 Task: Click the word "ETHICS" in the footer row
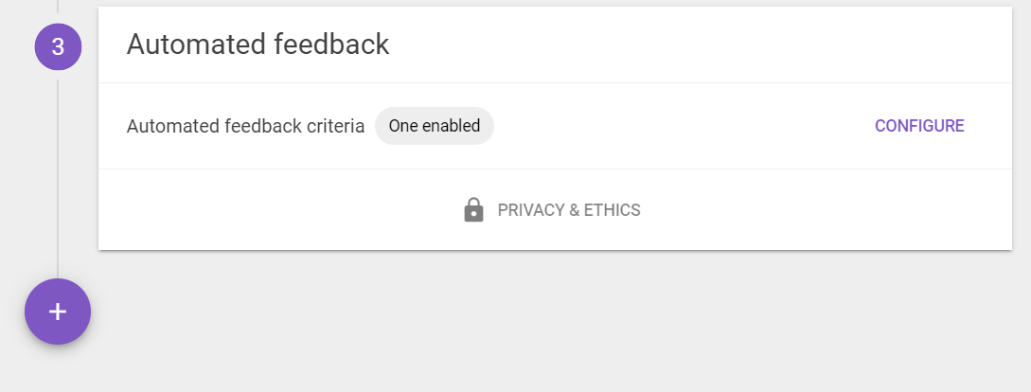(x=613, y=210)
